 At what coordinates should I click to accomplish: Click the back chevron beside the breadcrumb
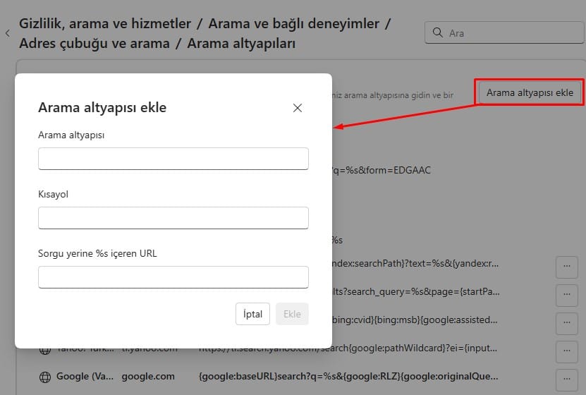(x=7, y=33)
